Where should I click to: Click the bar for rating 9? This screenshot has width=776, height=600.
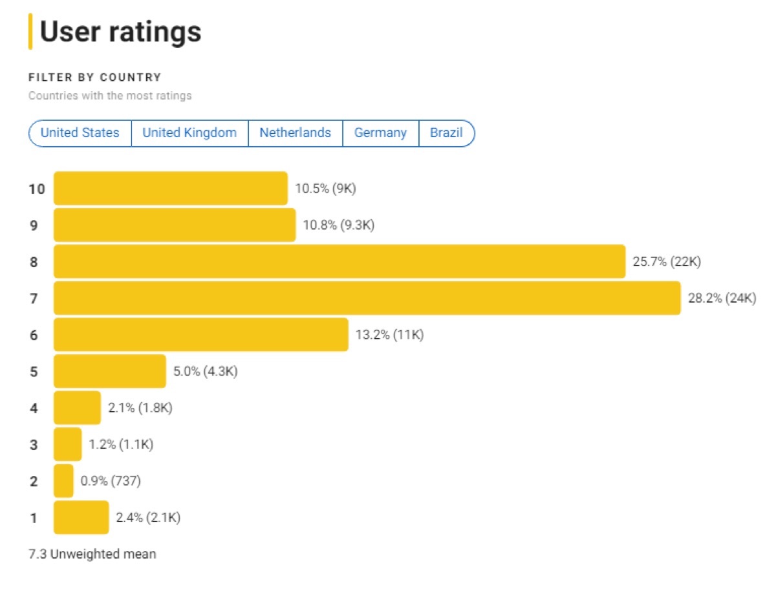pos(175,224)
